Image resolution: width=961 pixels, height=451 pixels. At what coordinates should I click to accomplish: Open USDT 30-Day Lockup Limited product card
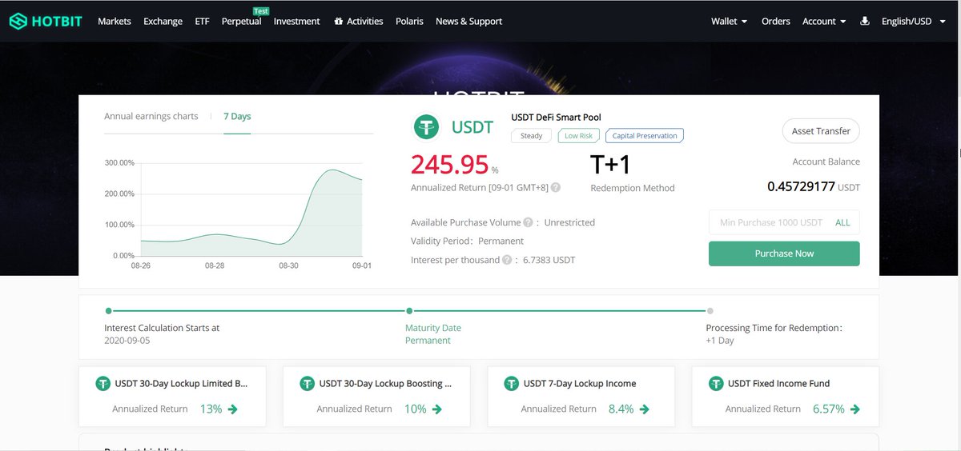click(172, 397)
